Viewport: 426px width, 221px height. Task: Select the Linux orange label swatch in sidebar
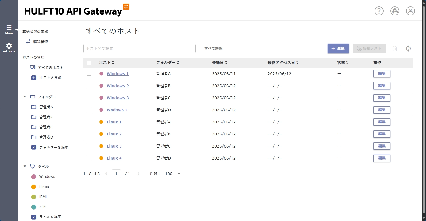coord(34,187)
